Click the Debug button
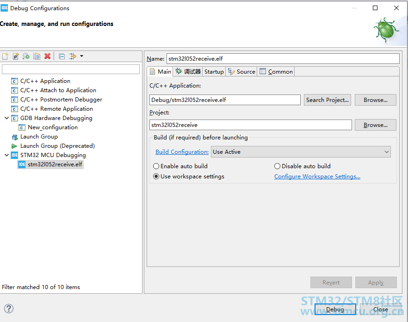Image resolution: width=408 pixels, height=322 pixels. tap(335, 309)
